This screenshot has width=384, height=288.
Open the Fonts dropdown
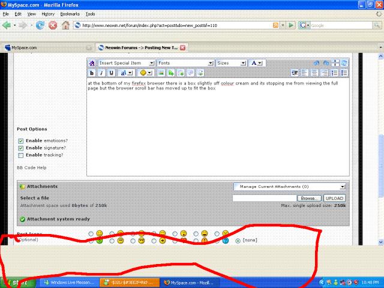(x=185, y=63)
